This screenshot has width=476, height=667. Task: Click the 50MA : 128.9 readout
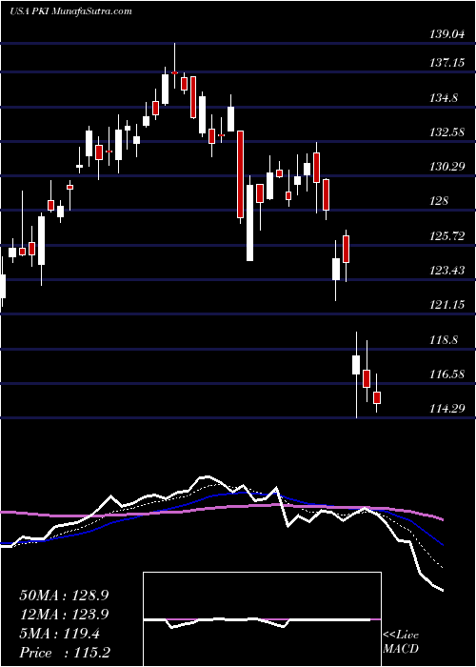64,596
